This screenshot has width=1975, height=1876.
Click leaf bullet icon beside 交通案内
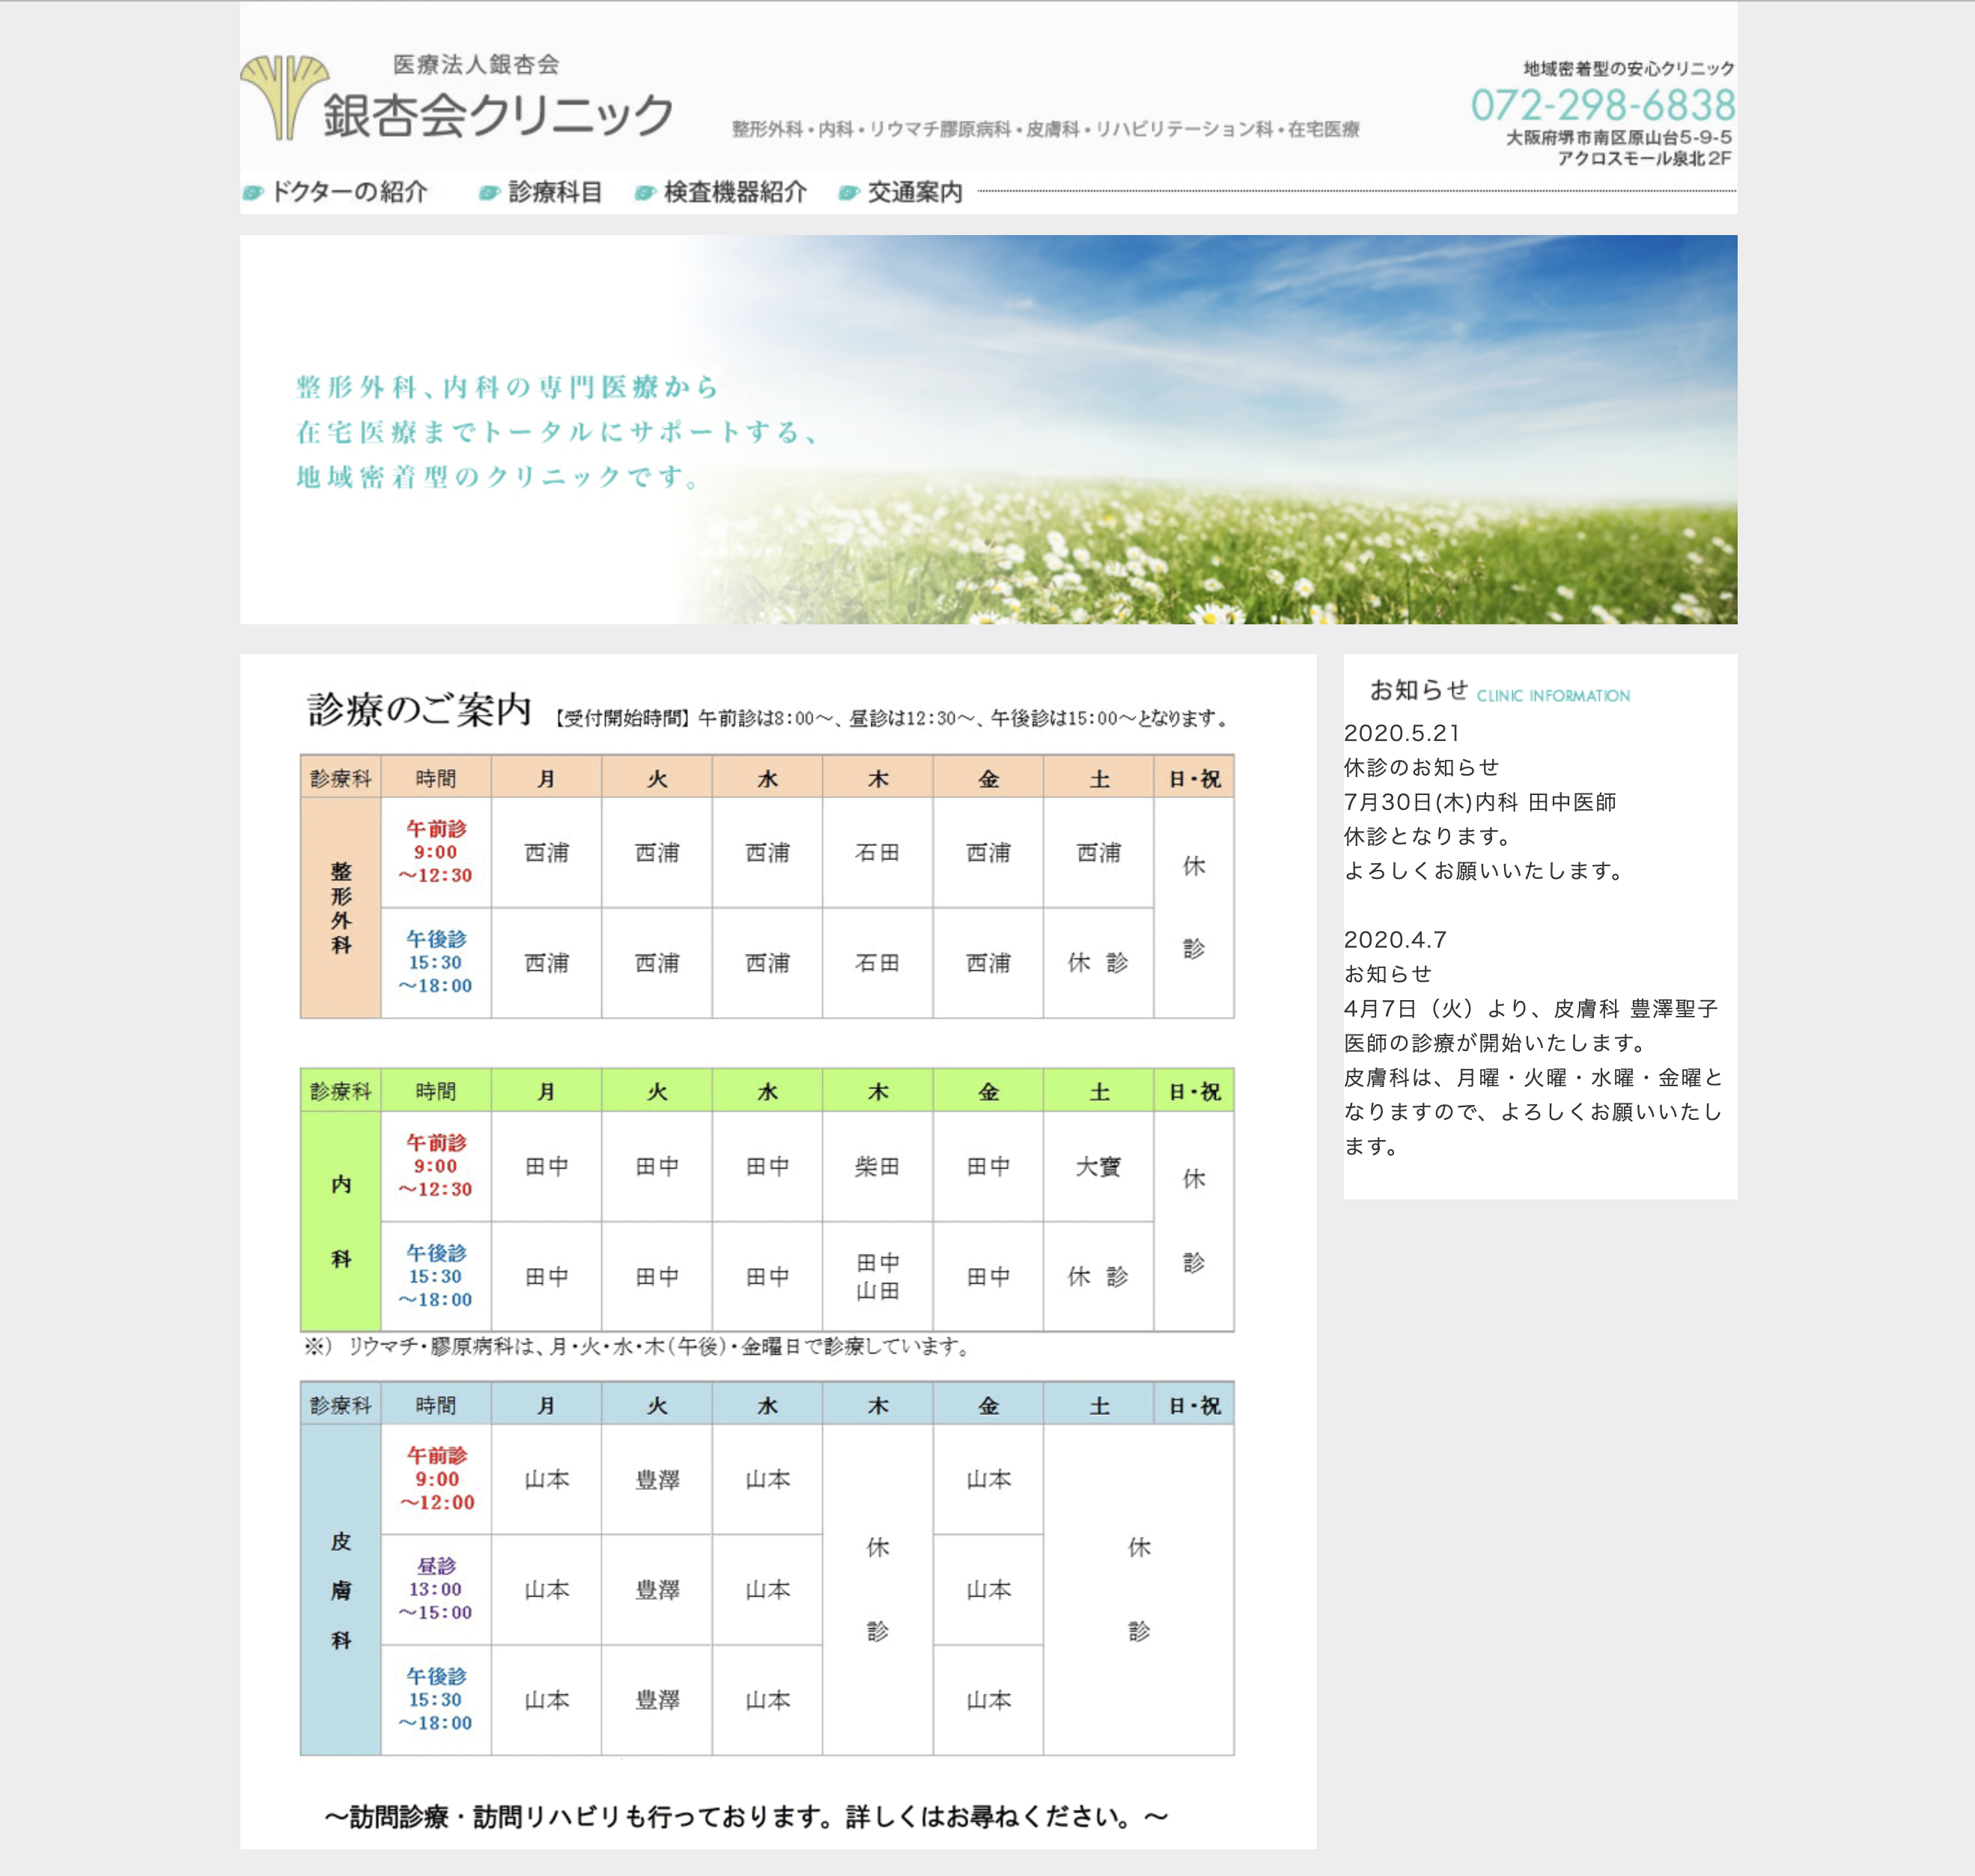(849, 193)
